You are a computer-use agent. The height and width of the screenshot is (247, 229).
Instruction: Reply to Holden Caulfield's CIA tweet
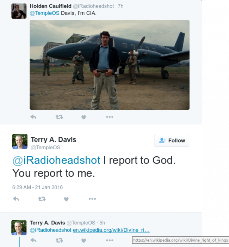tap(33, 117)
